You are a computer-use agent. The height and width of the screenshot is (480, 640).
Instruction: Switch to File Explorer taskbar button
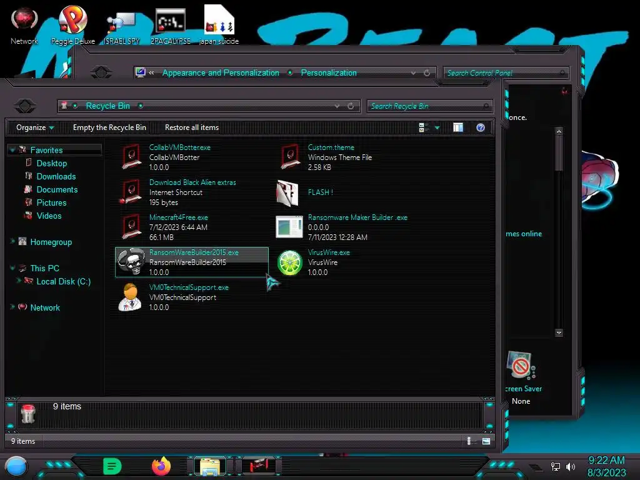[x=210, y=466]
